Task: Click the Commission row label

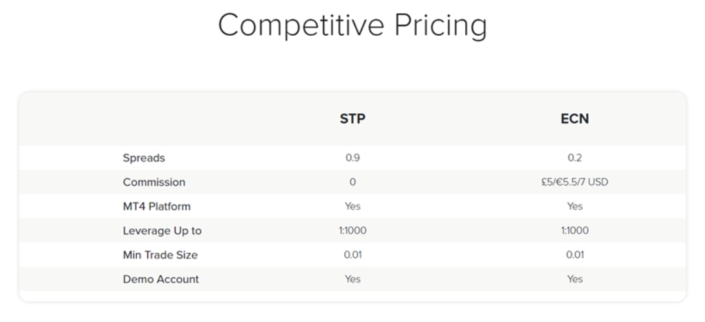Action: click(x=154, y=183)
